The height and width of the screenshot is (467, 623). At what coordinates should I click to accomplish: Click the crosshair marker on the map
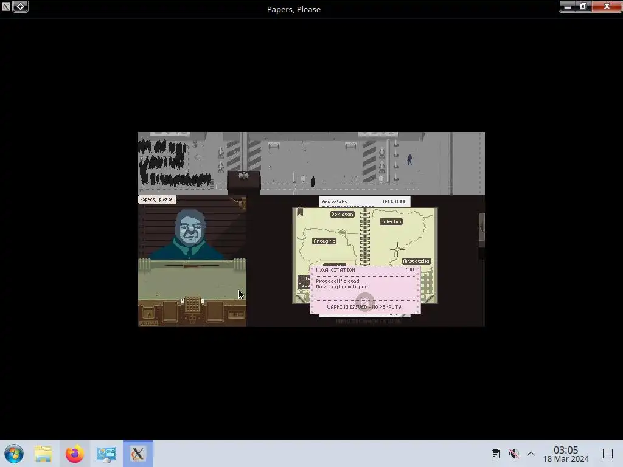click(397, 249)
